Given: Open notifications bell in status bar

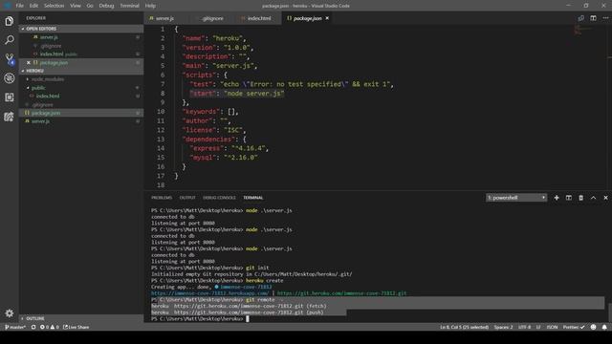Looking at the screenshot, I should [x=604, y=327].
